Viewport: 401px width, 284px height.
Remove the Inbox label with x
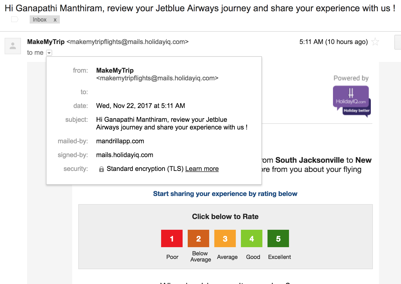coord(55,20)
